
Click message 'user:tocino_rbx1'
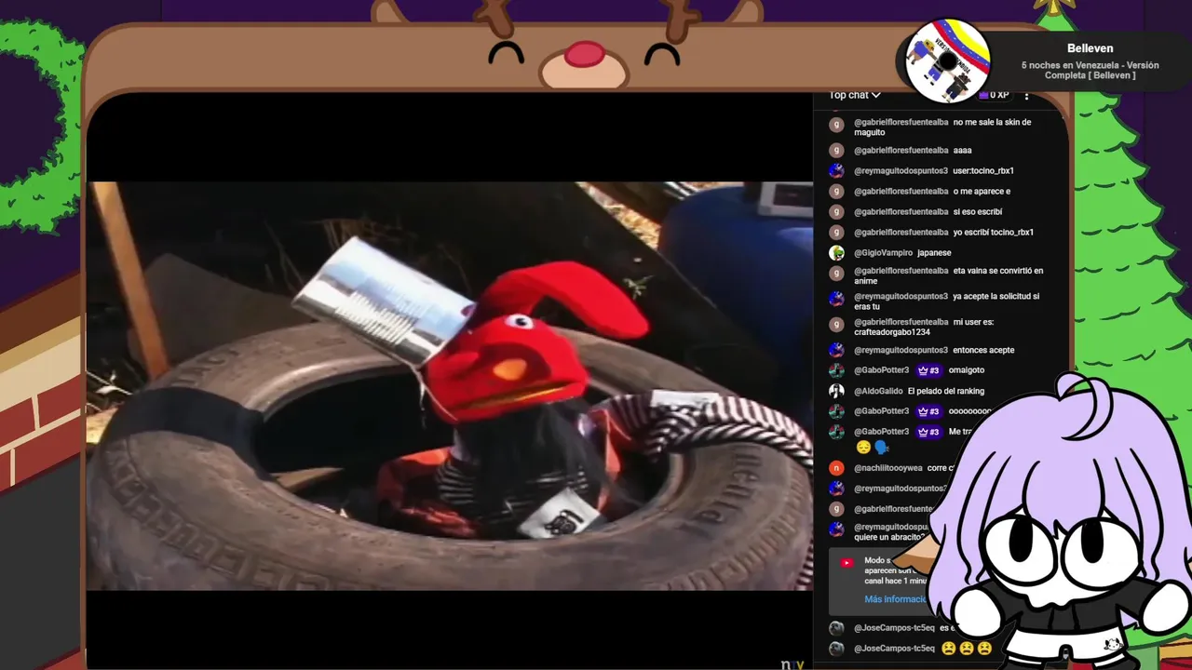click(983, 170)
